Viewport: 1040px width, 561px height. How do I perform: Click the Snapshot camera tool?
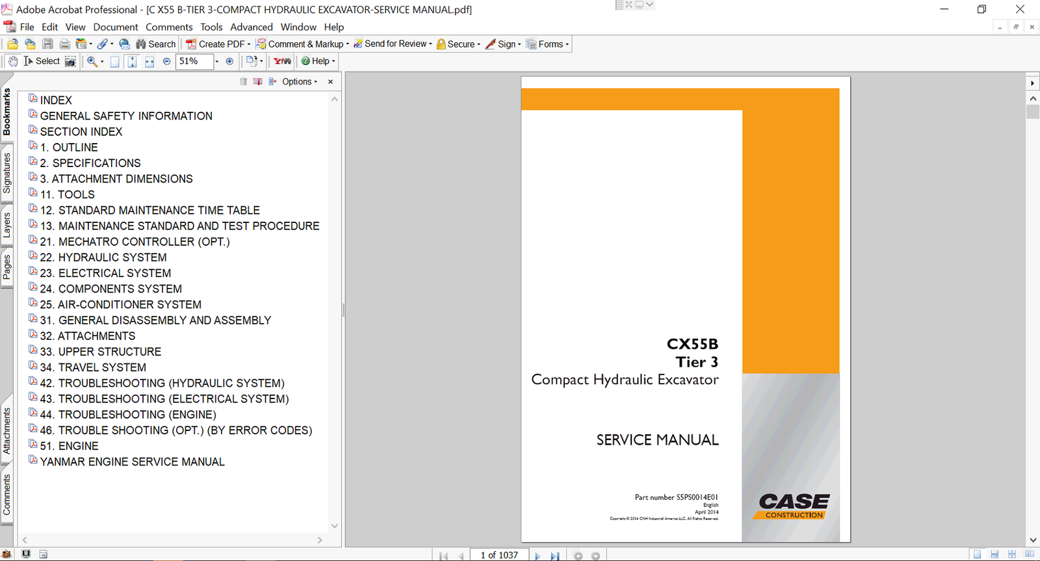tap(70, 61)
